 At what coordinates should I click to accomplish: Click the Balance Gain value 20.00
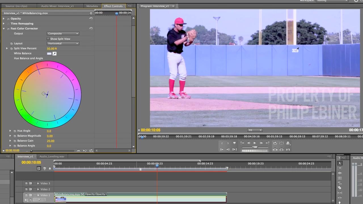click(x=50, y=141)
